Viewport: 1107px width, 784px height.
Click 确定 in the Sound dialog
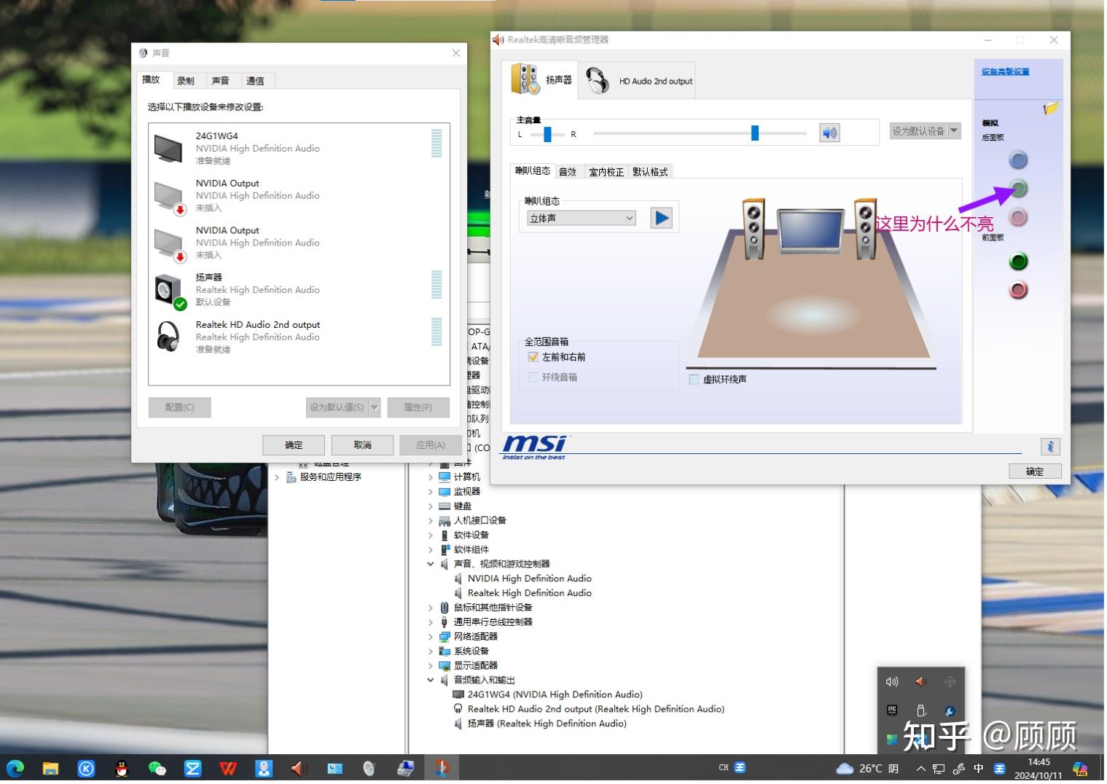click(294, 445)
